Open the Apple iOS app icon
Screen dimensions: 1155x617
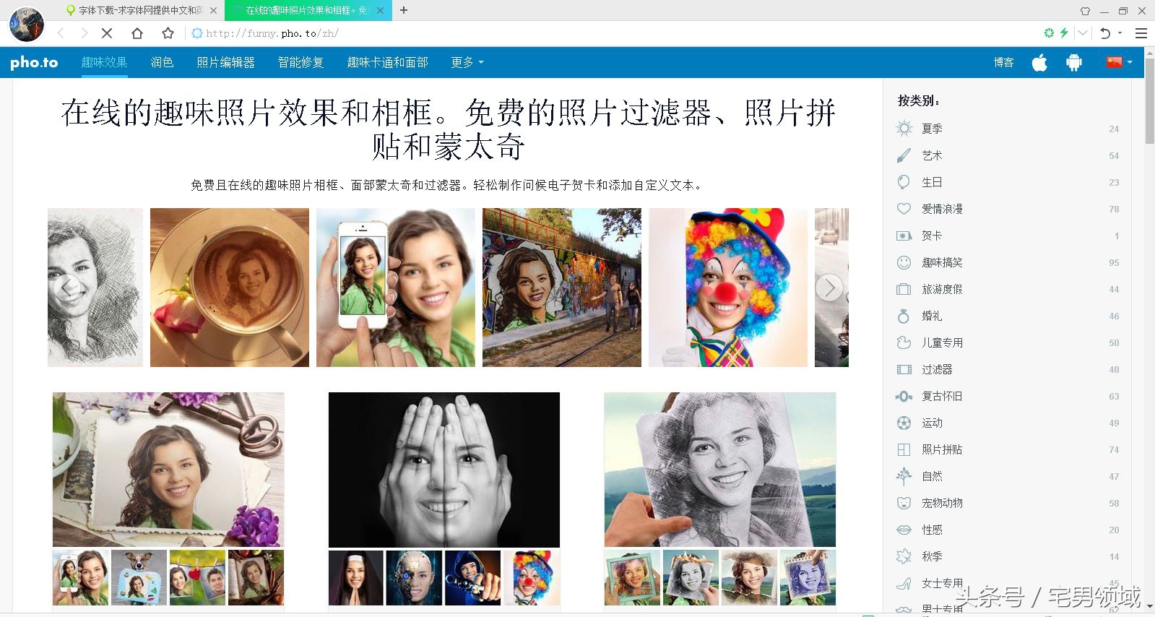click(1039, 63)
